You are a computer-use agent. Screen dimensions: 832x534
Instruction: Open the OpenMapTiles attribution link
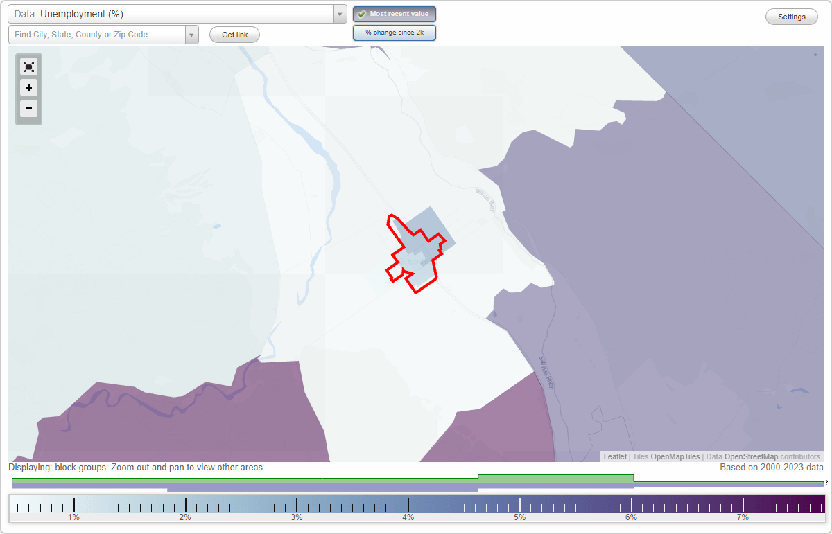click(x=675, y=456)
